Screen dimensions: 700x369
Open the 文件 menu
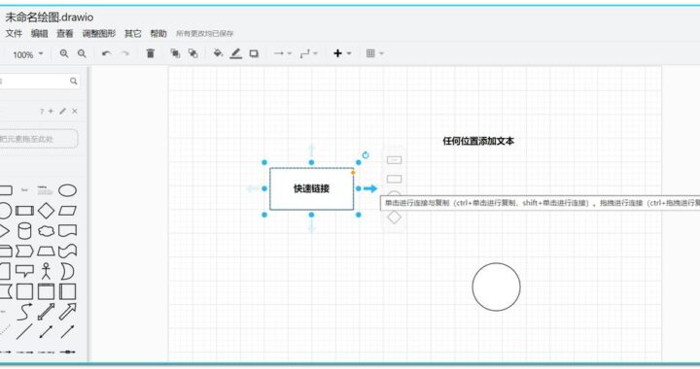[x=14, y=33]
